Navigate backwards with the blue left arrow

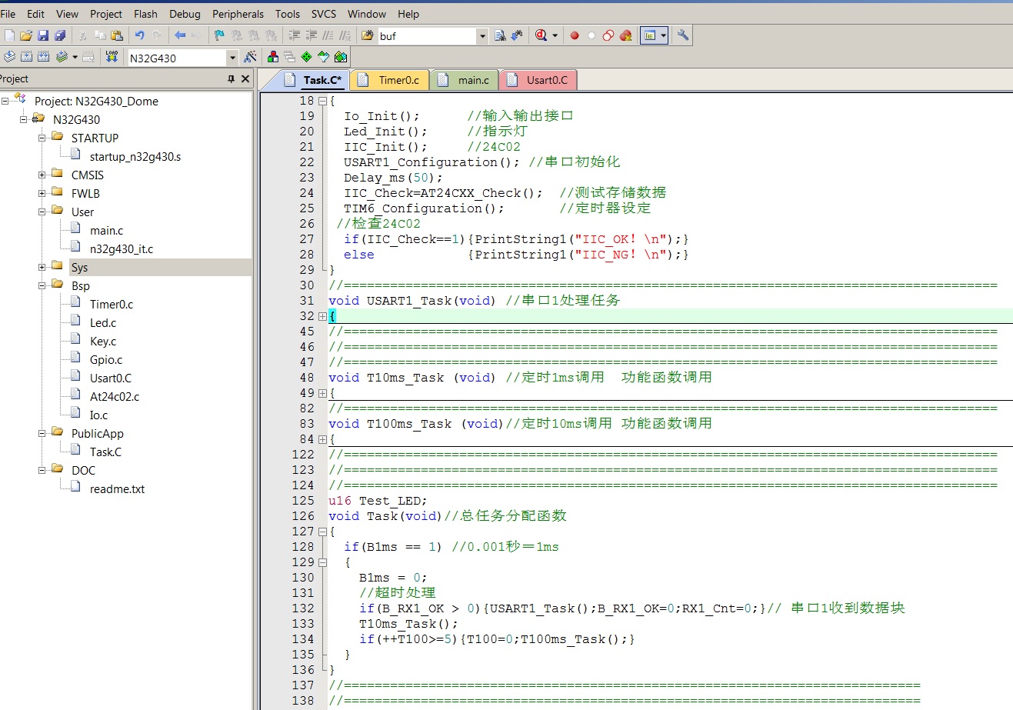click(x=180, y=35)
